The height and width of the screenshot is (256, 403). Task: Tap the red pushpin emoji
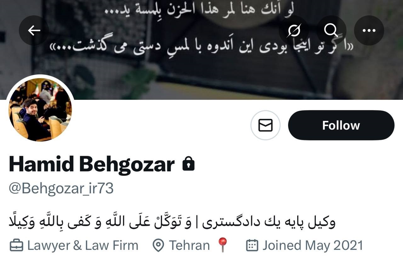tap(223, 245)
